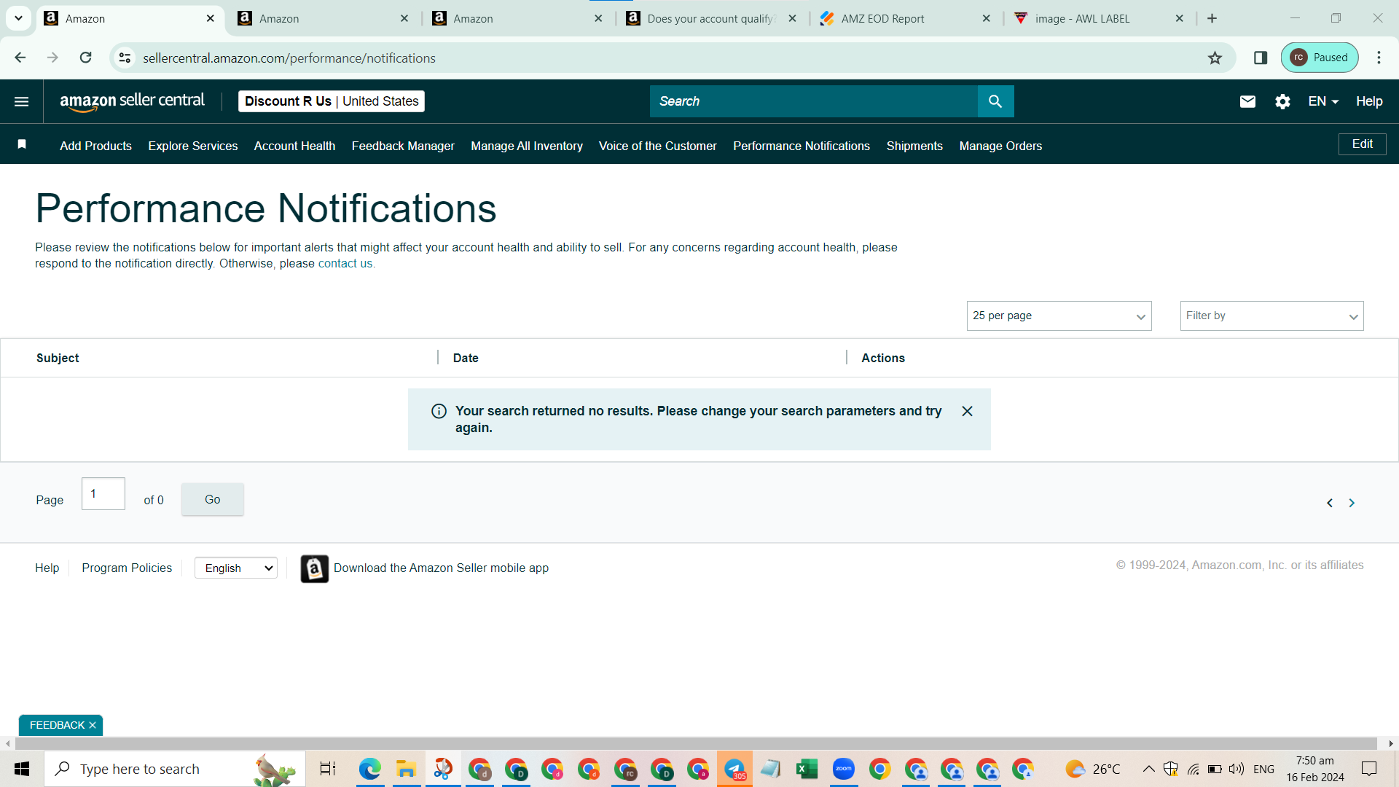Open Microsoft Edge from taskbar
1399x787 pixels.
click(370, 769)
